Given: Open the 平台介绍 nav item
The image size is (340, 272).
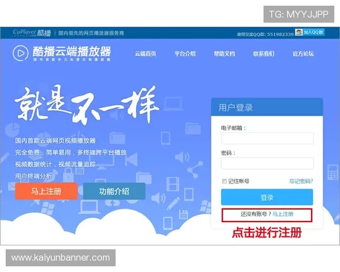Looking at the screenshot, I should coord(185,54).
